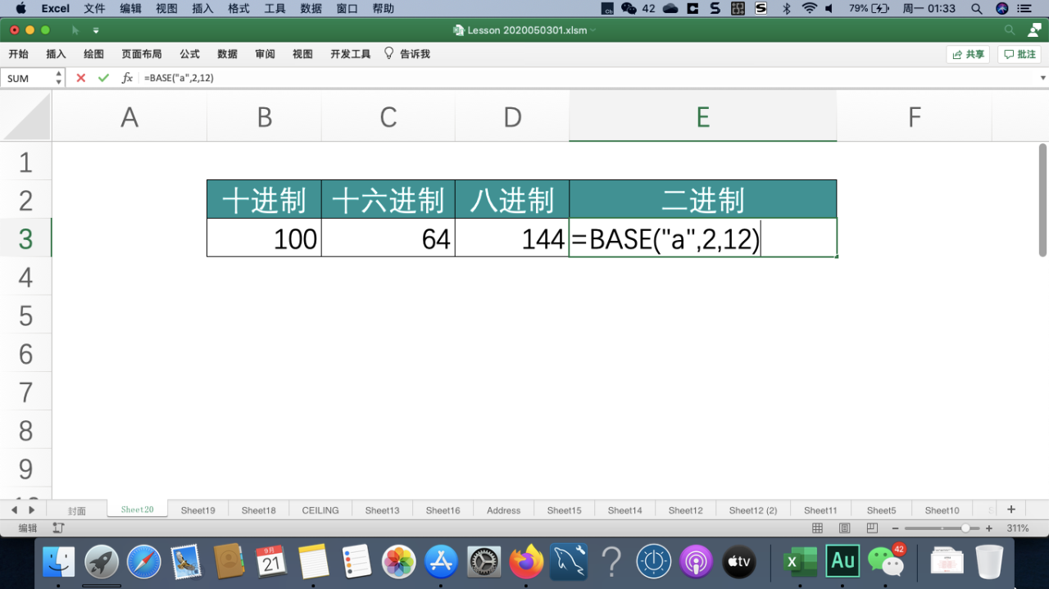Click the Tell Me lightbulb icon
Screen dimensions: 1049x589
[389, 53]
